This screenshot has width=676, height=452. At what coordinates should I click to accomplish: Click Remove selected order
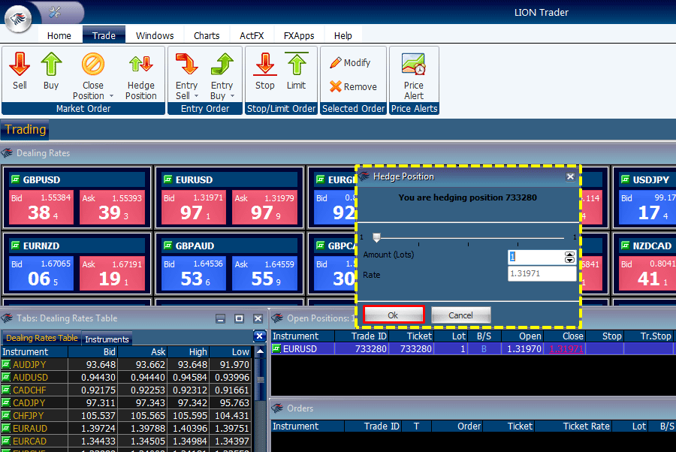(353, 86)
